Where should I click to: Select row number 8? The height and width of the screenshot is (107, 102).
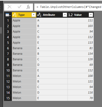pos(8,59)
